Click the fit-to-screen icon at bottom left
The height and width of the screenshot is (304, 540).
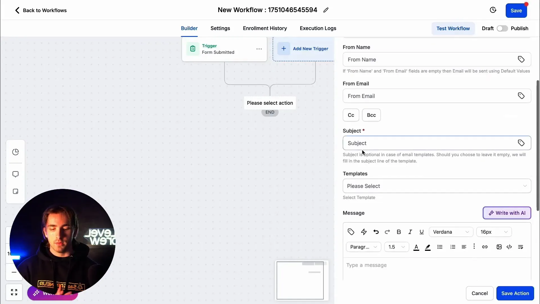(x=14, y=292)
